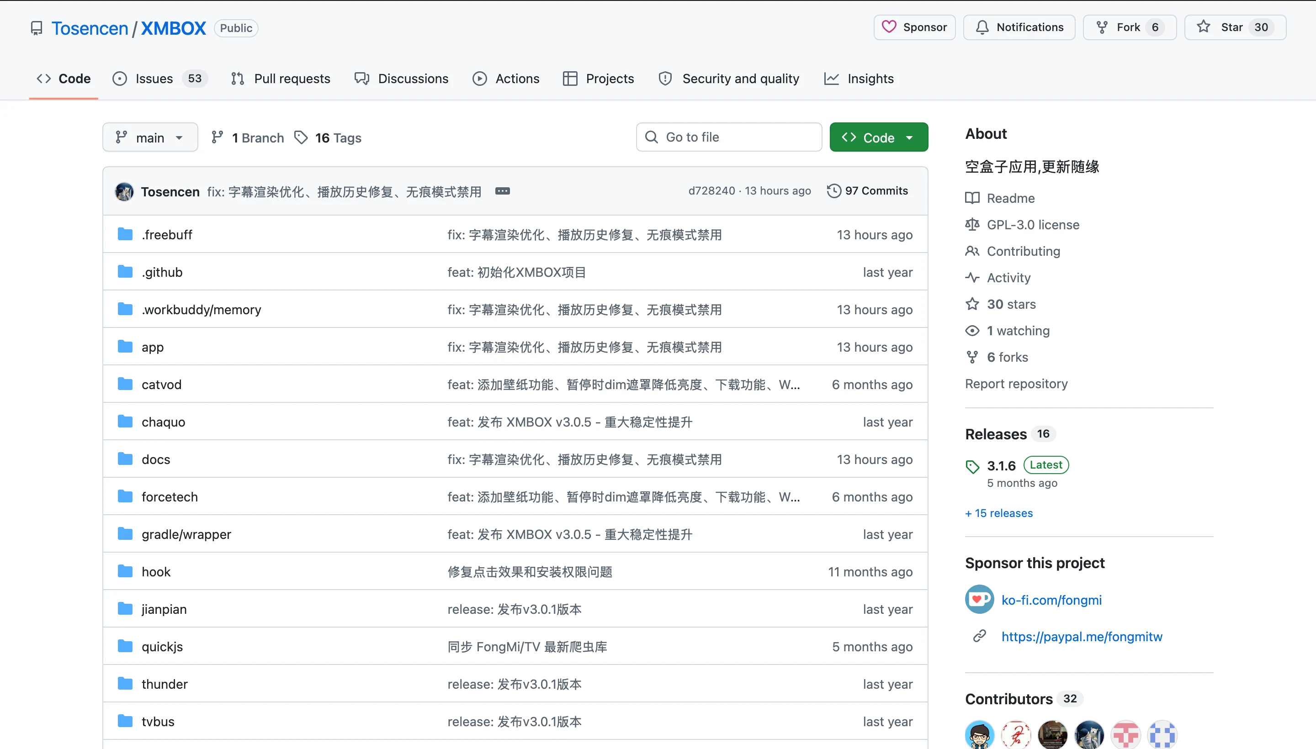Open the .github row commit message 初始化XMBOX项目
Image resolution: width=1316 pixels, height=749 pixels.
(517, 272)
